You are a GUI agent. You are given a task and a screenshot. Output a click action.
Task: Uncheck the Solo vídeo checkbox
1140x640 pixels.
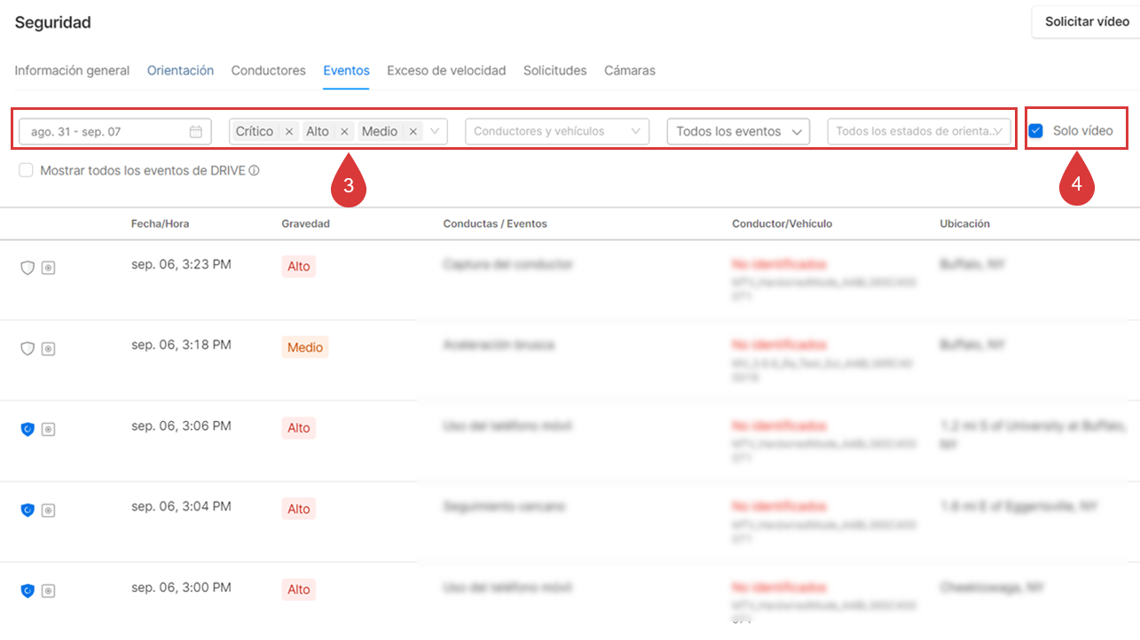[1035, 131]
